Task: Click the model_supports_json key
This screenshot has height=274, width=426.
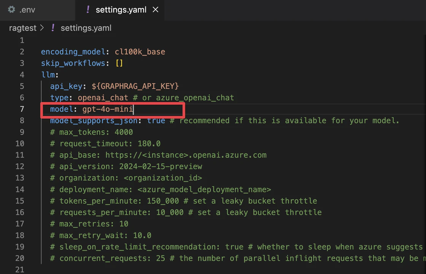Action: 94,120
